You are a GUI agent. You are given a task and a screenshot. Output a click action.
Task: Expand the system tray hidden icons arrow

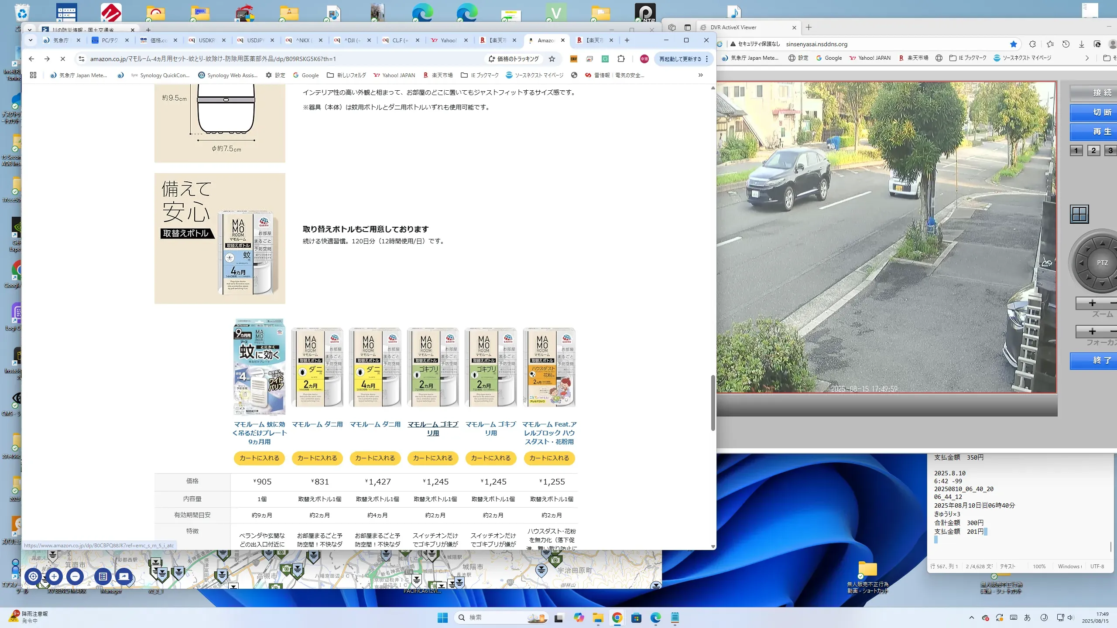coord(971,618)
